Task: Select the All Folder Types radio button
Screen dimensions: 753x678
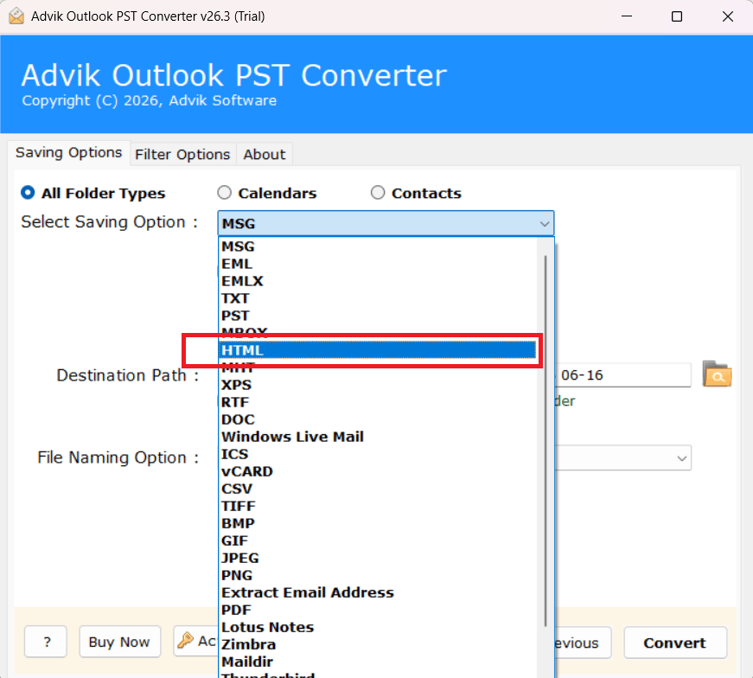Action: [28, 193]
